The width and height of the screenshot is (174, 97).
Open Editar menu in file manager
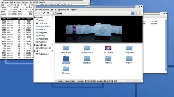(46, 10)
